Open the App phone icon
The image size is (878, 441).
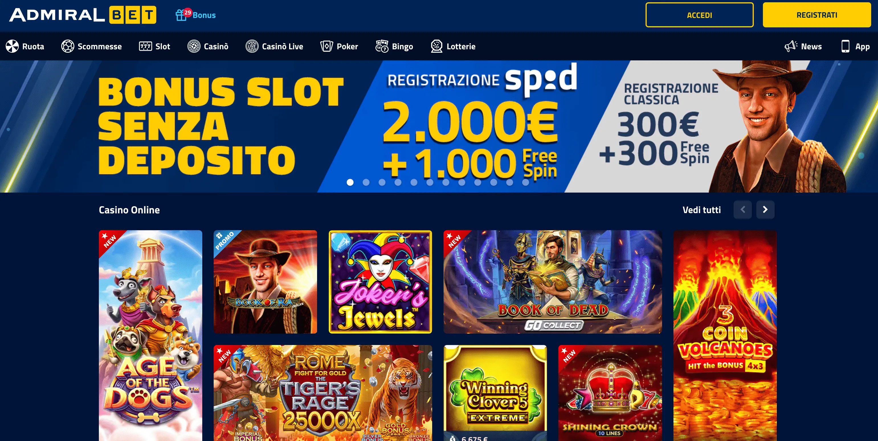coord(845,46)
